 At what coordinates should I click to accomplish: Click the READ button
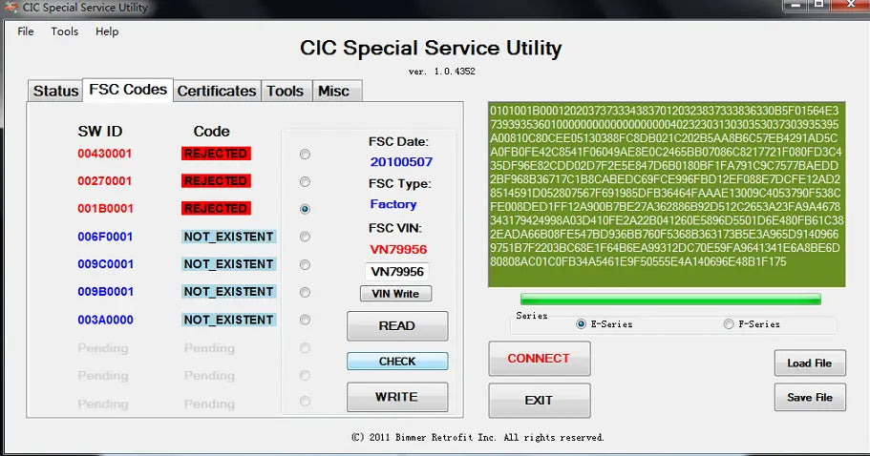click(x=396, y=325)
